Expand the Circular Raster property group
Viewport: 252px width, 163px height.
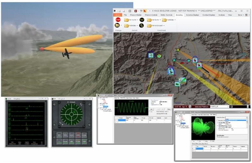[218, 123]
